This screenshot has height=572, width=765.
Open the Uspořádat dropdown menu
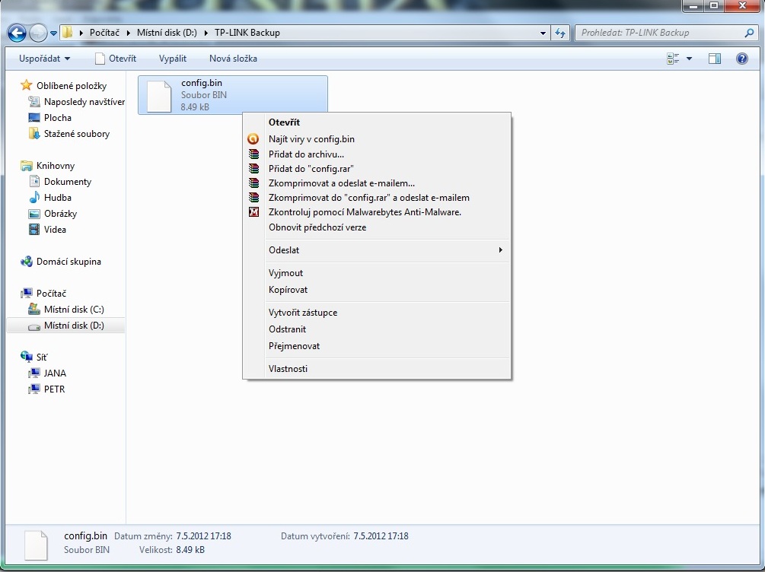click(x=44, y=59)
